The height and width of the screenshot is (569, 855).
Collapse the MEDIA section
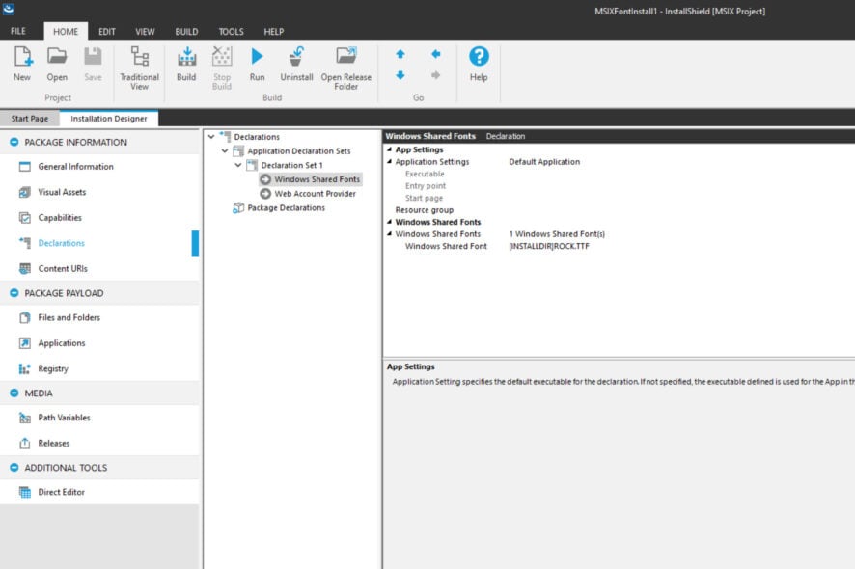(14, 393)
